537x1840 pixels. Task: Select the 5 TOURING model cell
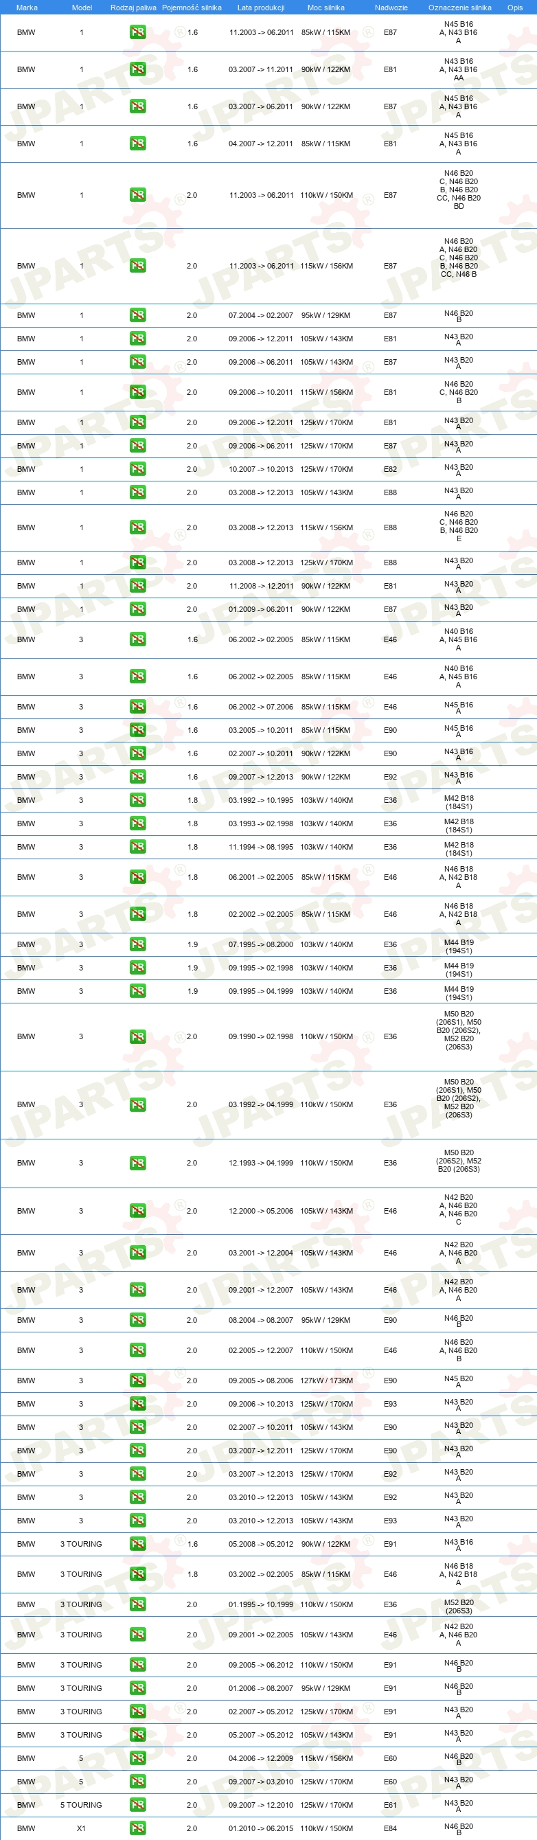[x=81, y=1805]
